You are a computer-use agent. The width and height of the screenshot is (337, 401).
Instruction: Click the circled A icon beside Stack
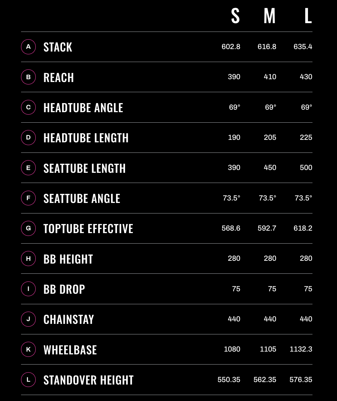coord(28,47)
